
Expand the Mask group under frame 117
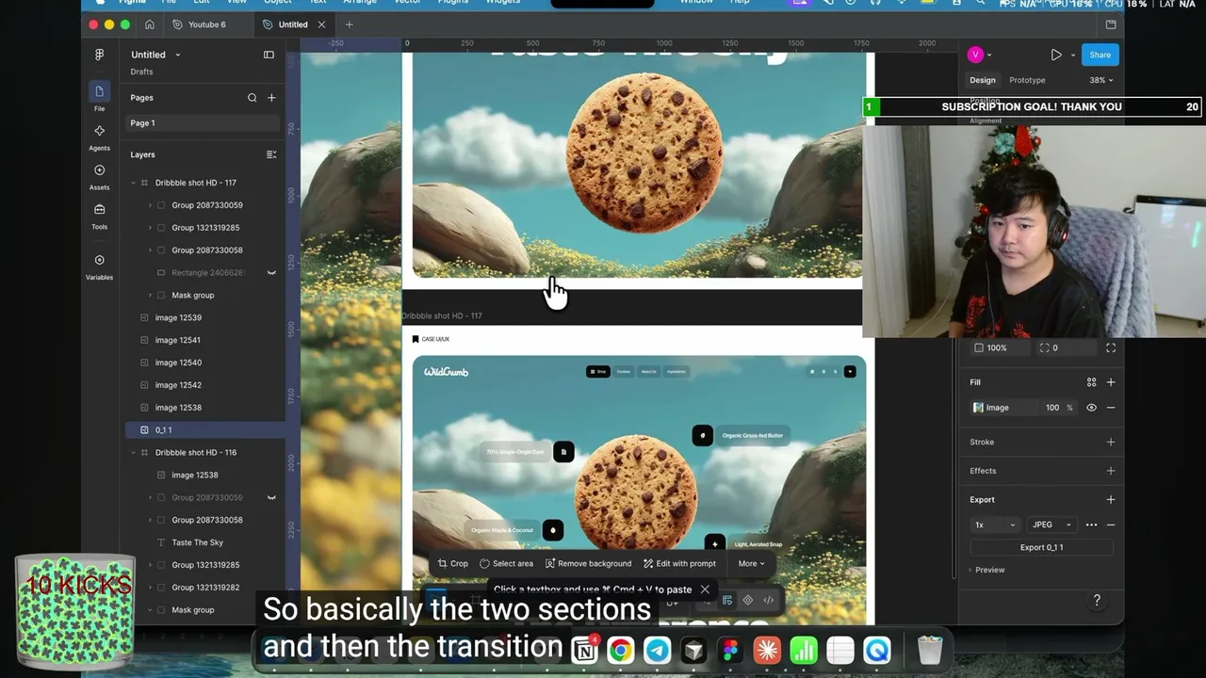(x=150, y=296)
